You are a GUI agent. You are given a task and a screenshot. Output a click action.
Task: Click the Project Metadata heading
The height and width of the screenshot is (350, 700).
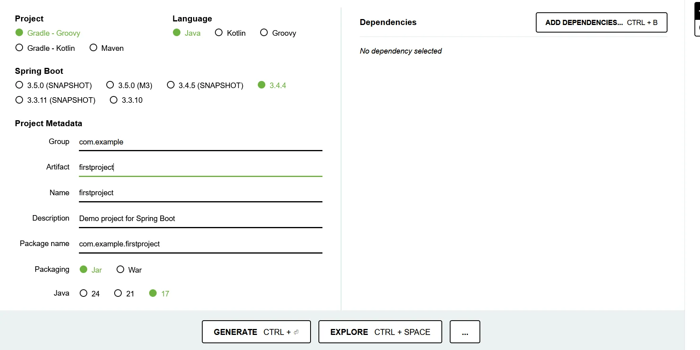[48, 123]
